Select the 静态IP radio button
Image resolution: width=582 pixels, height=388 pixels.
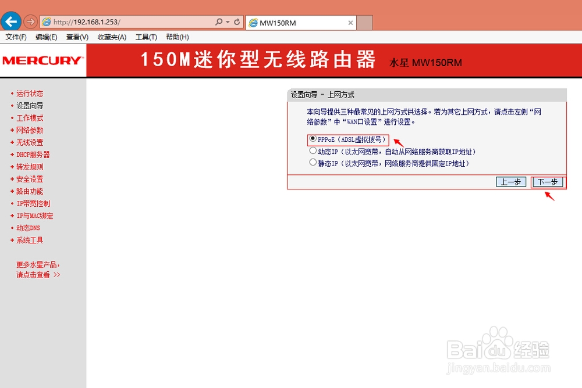313,162
